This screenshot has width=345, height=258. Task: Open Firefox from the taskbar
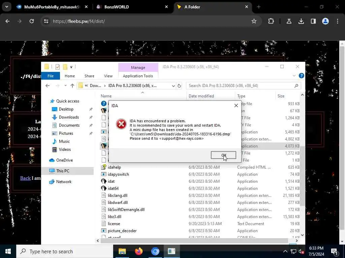click(138, 251)
